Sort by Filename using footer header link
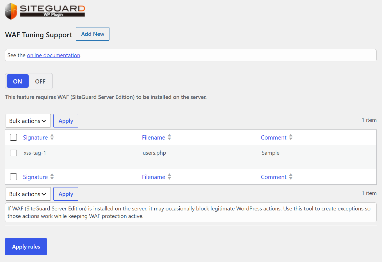The height and width of the screenshot is (262, 382). tap(154, 177)
